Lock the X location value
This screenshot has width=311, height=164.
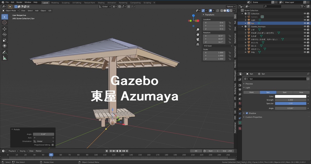tap(230, 23)
